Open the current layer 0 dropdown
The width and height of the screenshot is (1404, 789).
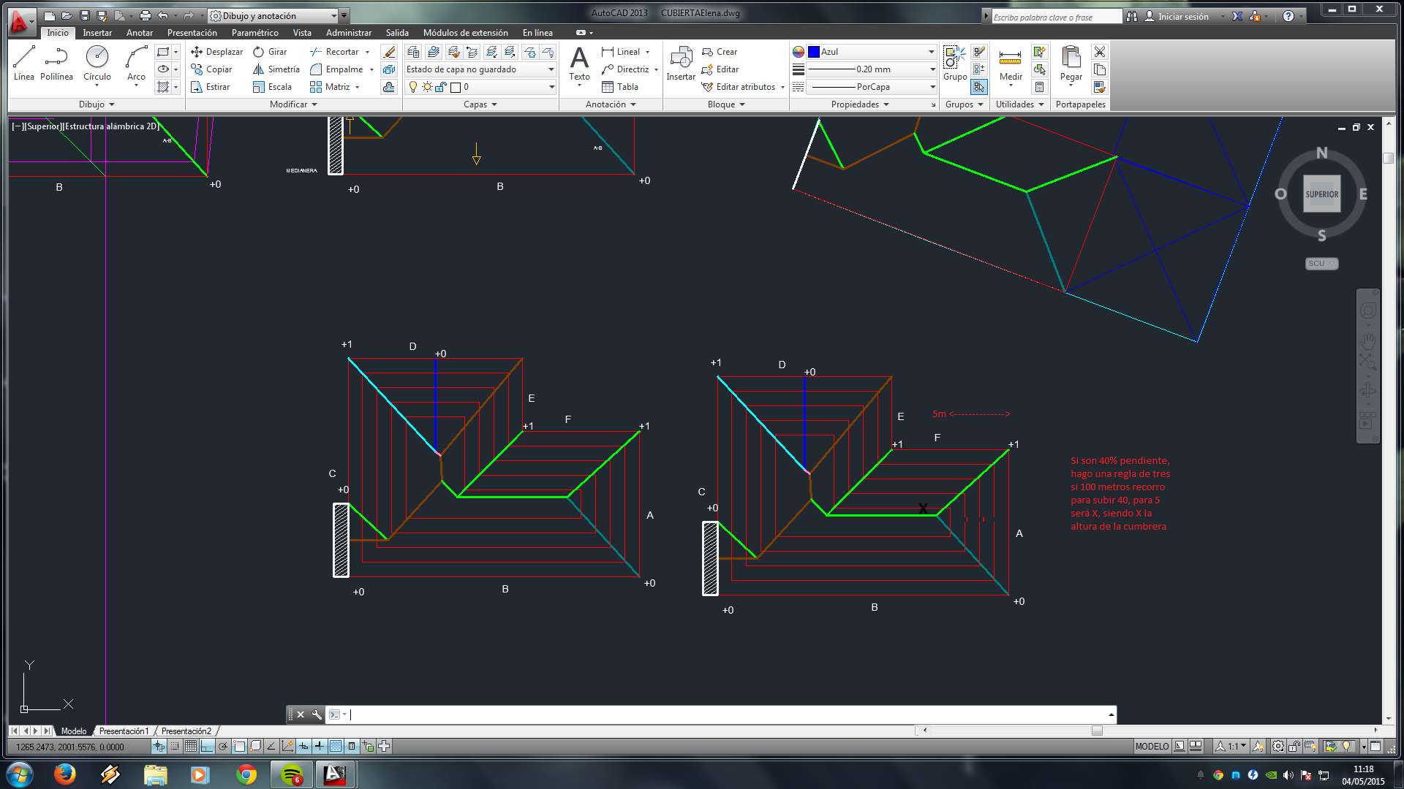pyautogui.click(x=480, y=87)
